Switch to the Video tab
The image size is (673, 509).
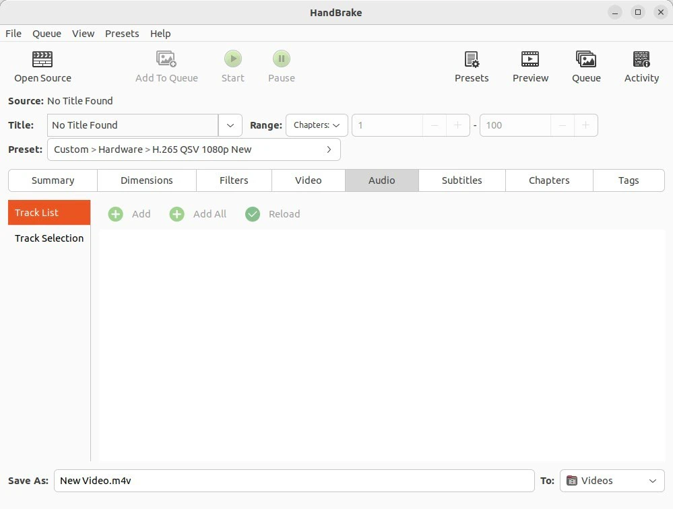coord(308,180)
